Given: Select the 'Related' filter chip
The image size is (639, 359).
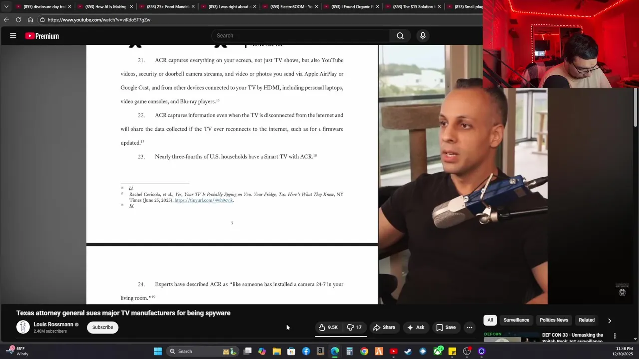Looking at the screenshot, I should (587, 320).
